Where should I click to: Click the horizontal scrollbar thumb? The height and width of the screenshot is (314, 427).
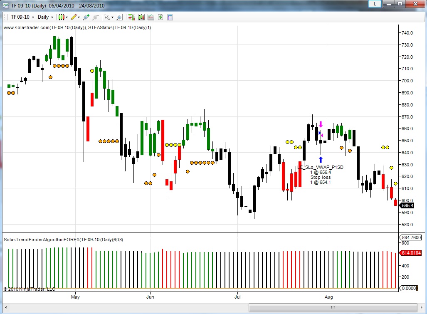pyautogui.click(x=333, y=307)
